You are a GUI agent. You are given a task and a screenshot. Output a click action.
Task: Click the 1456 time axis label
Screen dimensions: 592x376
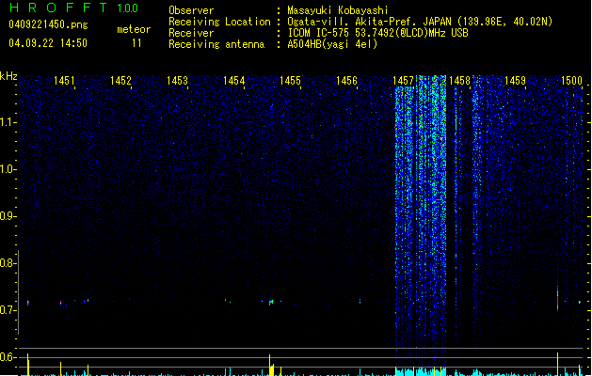[346, 80]
